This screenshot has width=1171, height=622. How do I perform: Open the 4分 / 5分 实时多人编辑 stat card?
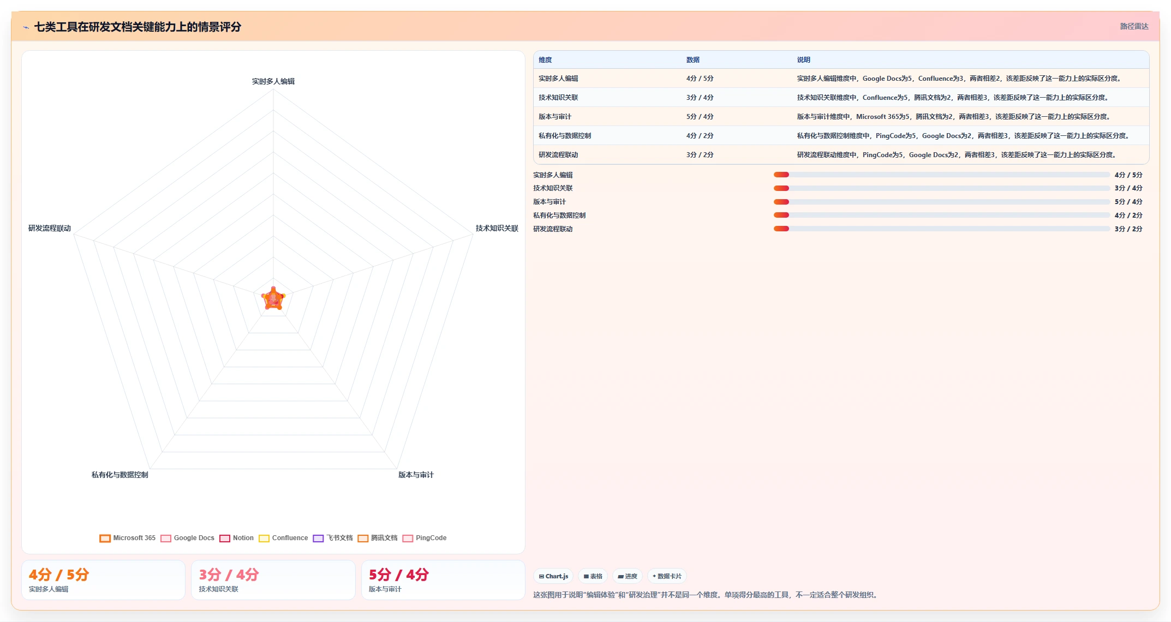click(x=103, y=580)
